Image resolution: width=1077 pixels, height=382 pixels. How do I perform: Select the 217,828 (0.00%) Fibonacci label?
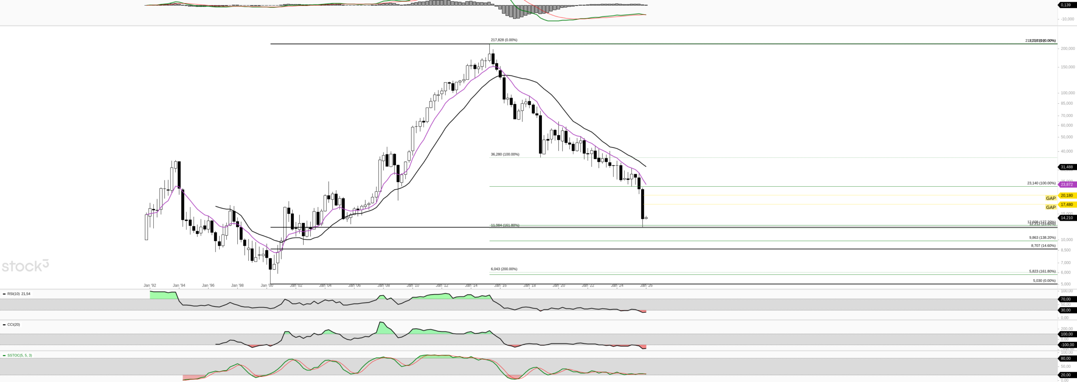pyautogui.click(x=504, y=40)
